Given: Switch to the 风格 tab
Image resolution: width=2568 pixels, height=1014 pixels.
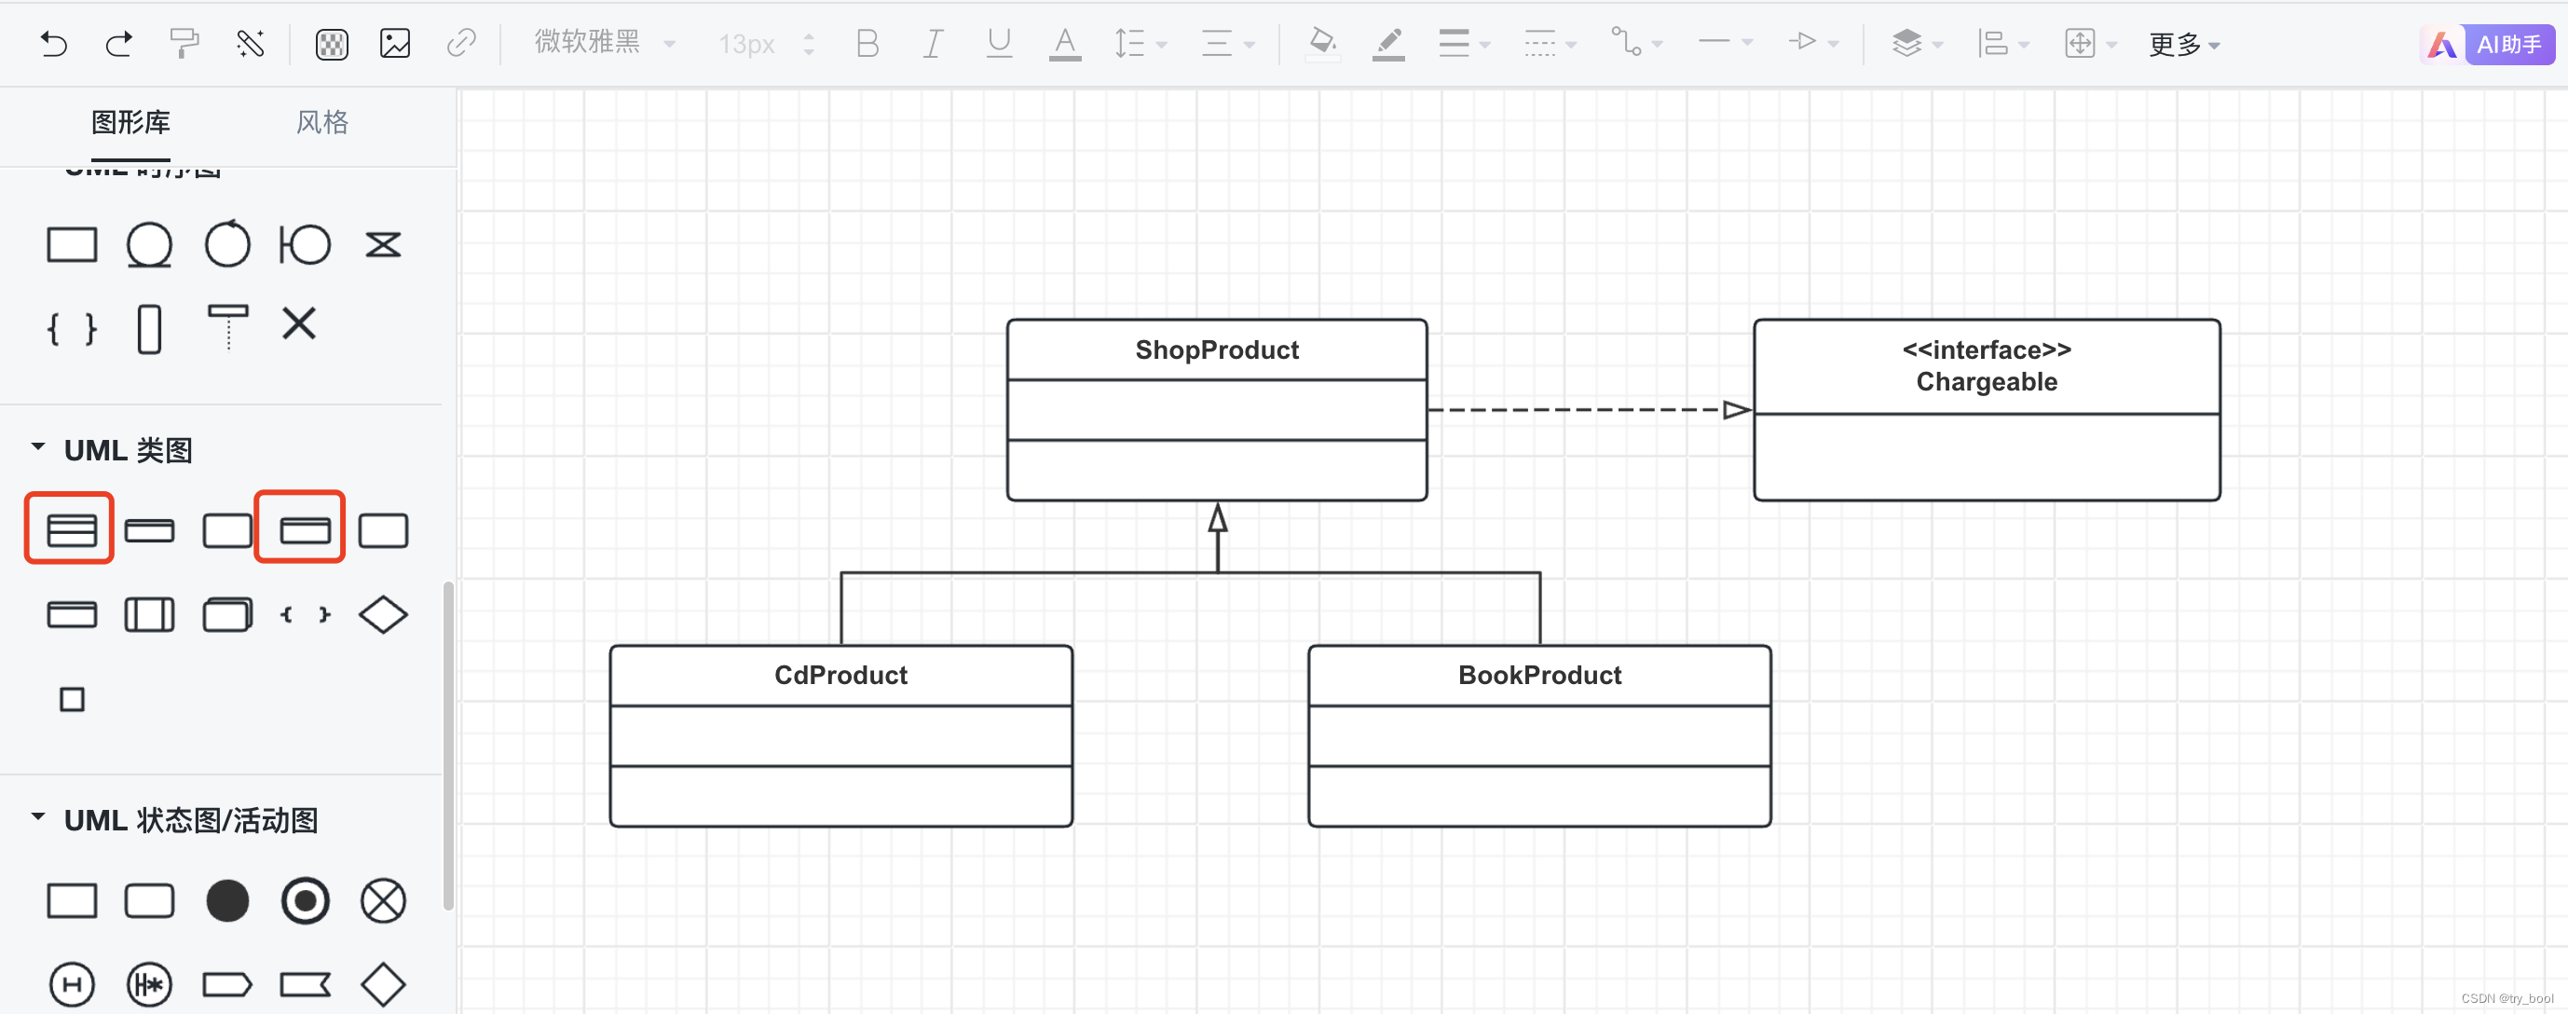Looking at the screenshot, I should click(x=322, y=122).
